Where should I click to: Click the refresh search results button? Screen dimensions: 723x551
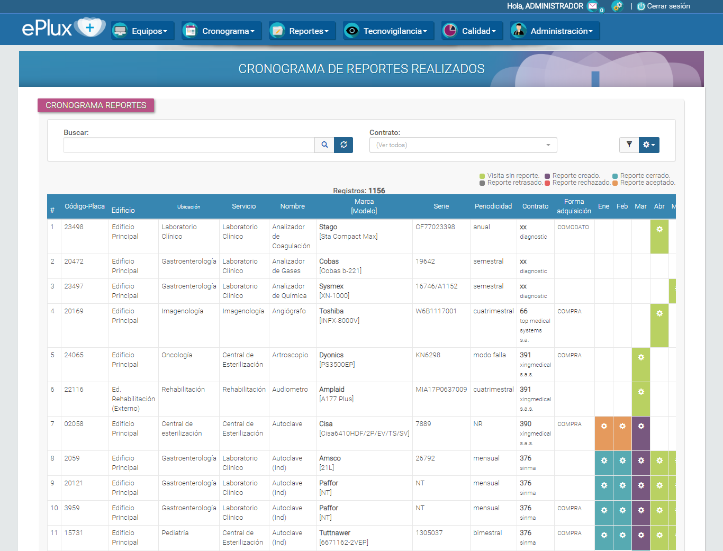[x=344, y=144]
